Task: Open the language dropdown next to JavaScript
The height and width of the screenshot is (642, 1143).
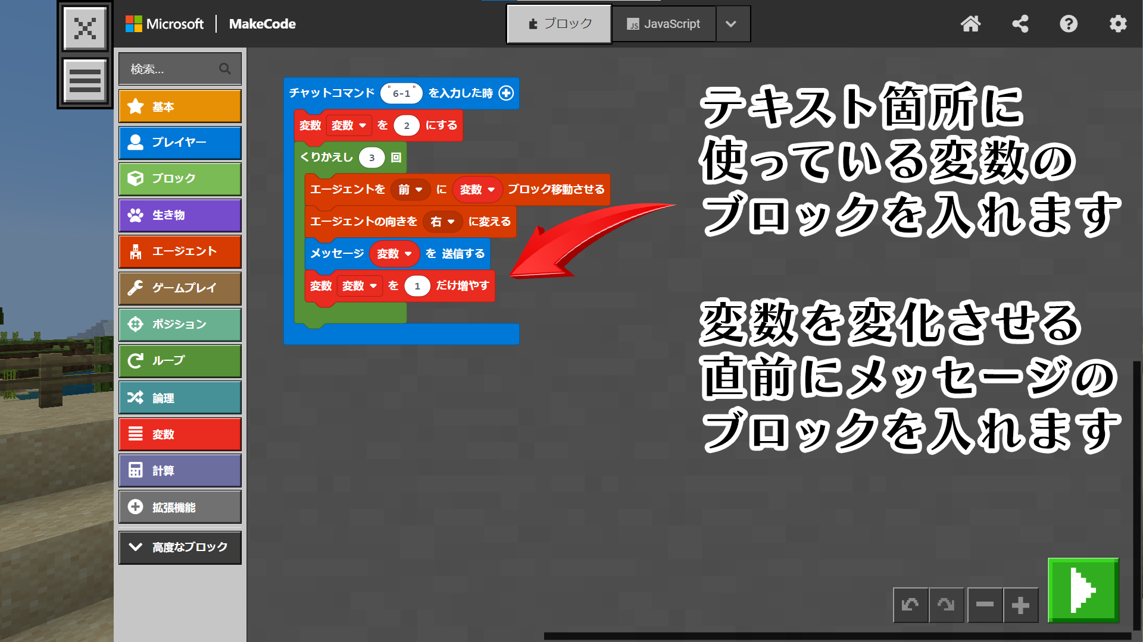Action: pyautogui.click(x=732, y=24)
